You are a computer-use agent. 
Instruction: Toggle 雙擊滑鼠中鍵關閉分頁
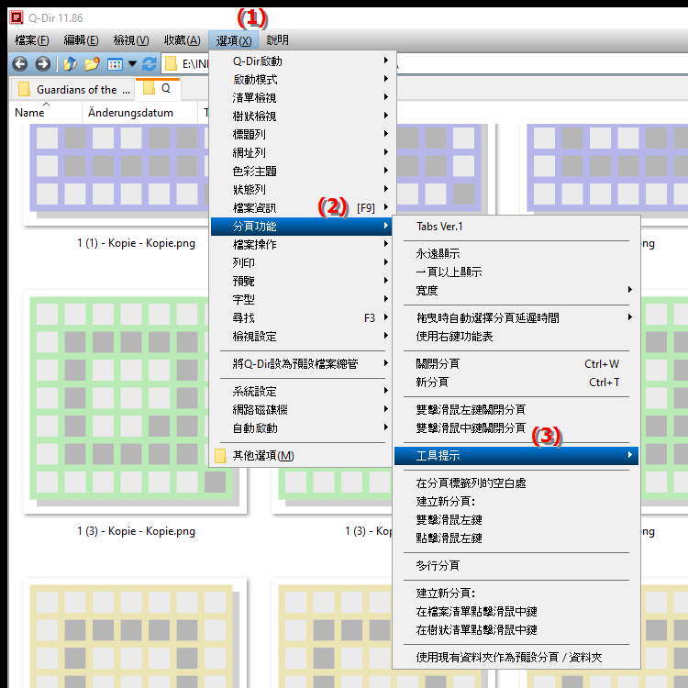point(516,427)
